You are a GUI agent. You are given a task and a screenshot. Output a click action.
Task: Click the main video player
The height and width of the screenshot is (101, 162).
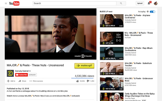[x=51, y=34]
